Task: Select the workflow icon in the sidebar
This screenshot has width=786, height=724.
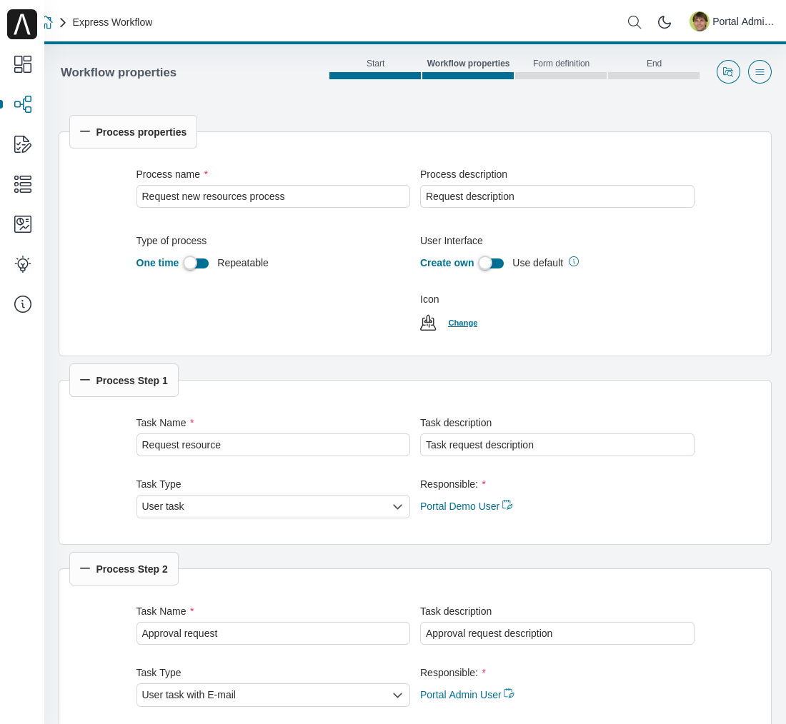Action: pos(23,104)
